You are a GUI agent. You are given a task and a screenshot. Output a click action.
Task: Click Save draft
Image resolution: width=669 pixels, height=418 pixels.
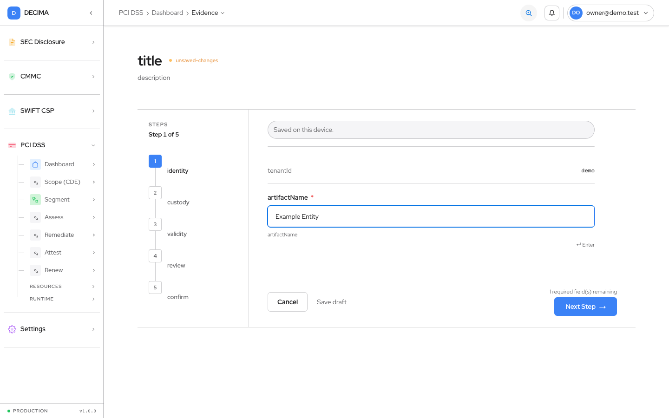pos(332,302)
